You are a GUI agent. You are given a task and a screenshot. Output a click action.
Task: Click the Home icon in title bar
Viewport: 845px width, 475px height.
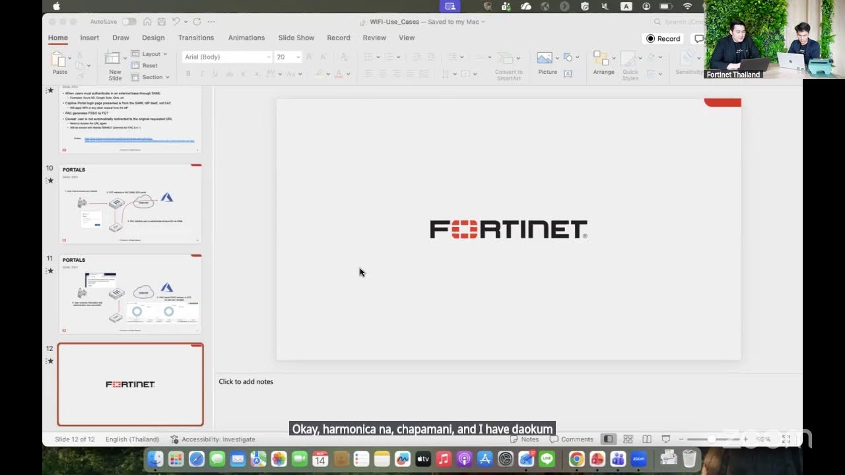(147, 22)
